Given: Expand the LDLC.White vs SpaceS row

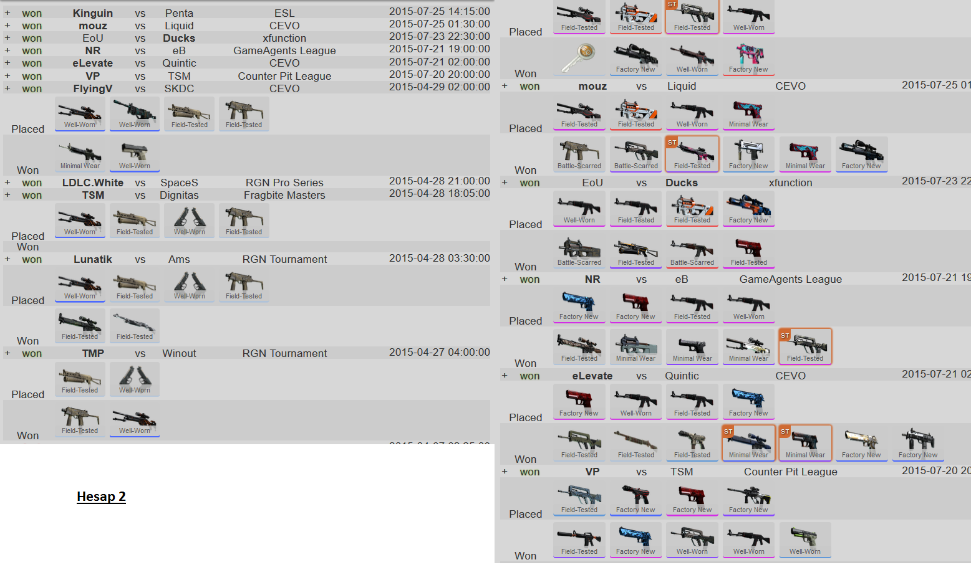Looking at the screenshot, I should pyautogui.click(x=7, y=183).
